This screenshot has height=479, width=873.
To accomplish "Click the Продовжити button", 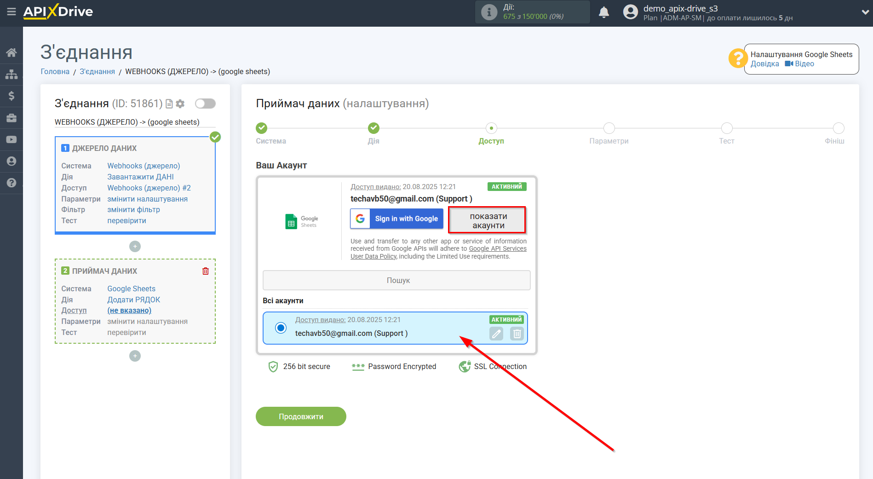I will tap(301, 416).
